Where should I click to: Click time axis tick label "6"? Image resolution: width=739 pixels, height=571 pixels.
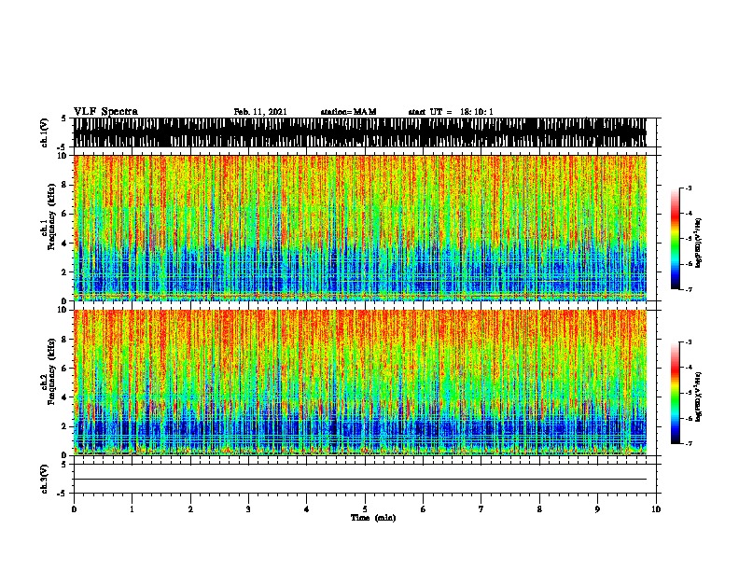424,509
